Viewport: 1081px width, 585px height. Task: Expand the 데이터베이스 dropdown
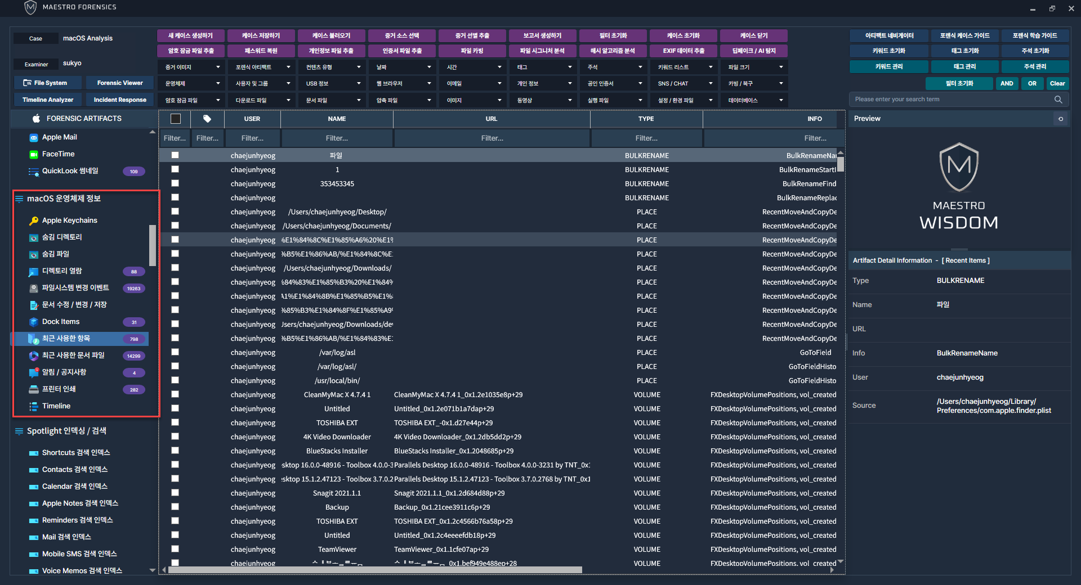pos(755,101)
